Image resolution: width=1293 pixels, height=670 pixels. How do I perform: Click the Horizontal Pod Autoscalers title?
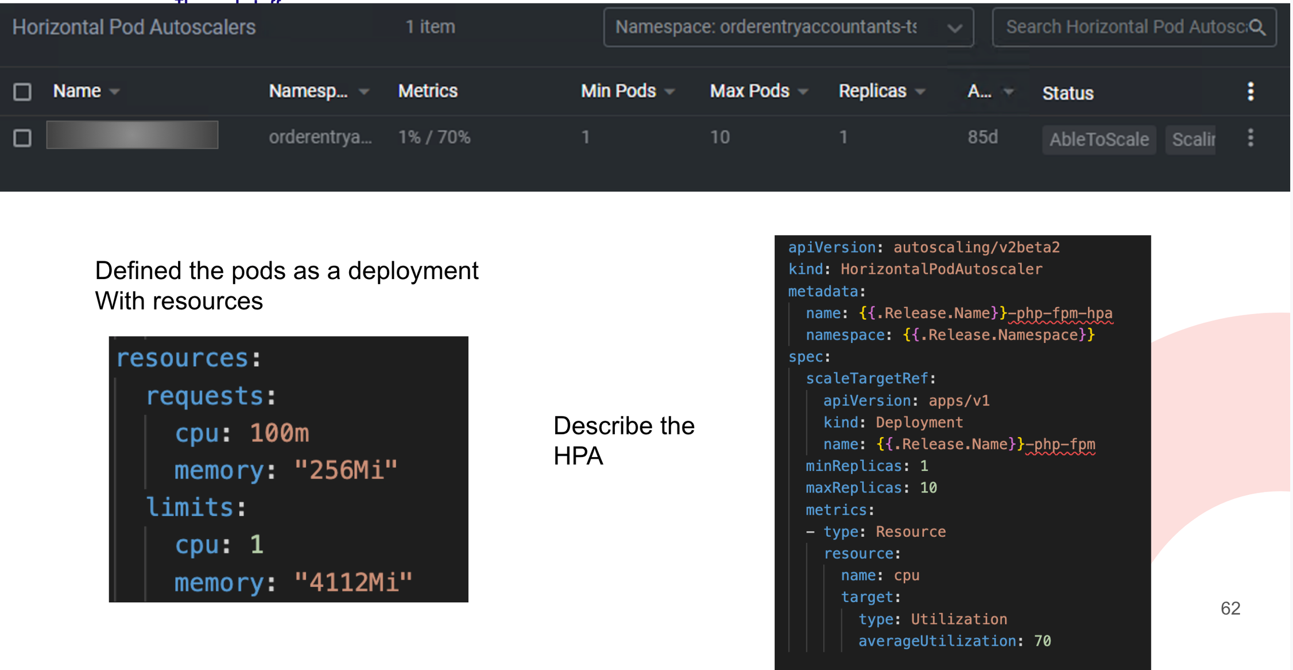[134, 27]
